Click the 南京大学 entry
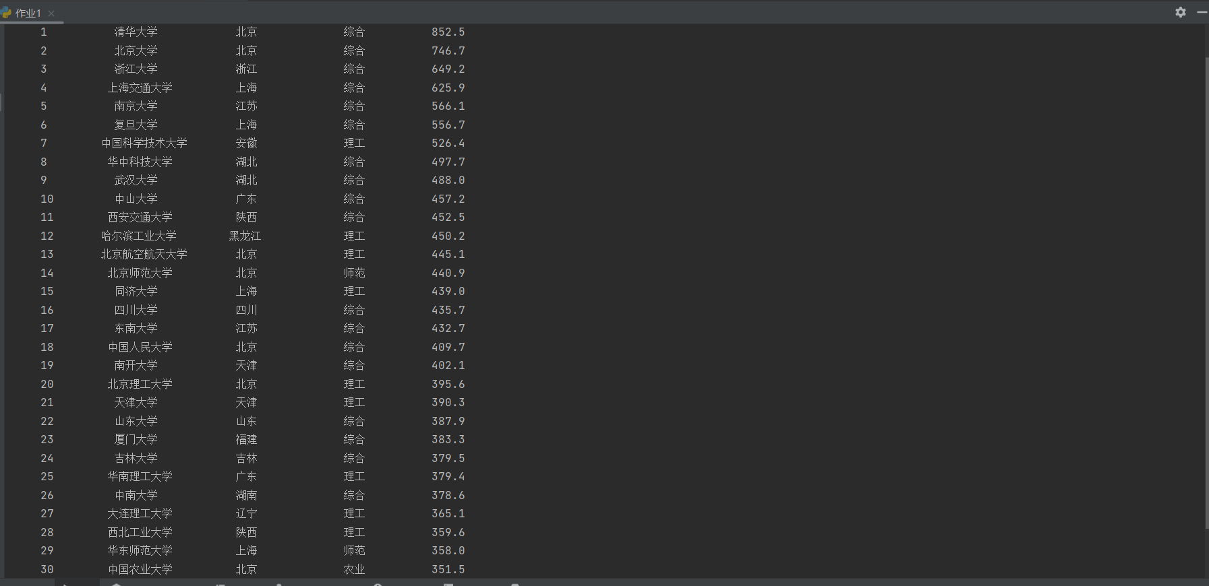Viewport: 1209px width, 586px height. click(x=136, y=106)
